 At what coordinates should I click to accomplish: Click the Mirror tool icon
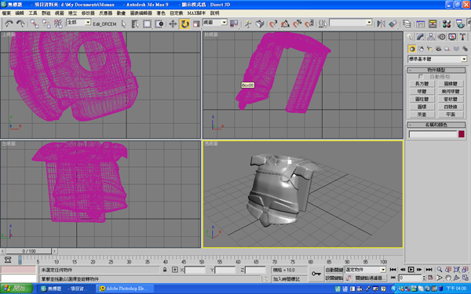(x=382, y=24)
